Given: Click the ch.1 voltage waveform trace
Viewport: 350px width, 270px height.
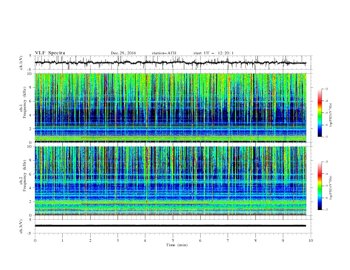Looking at the screenshot, I should (x=171, y=63).
